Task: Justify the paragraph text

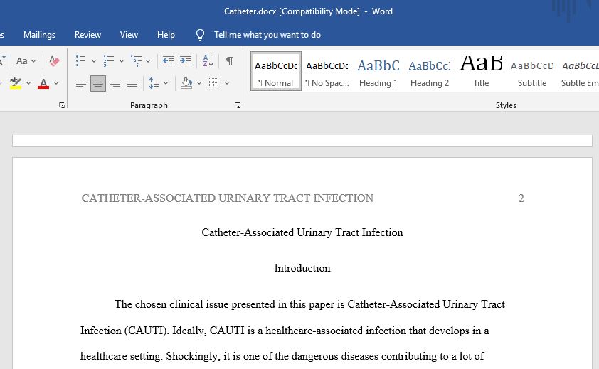Action: (132, 83)
